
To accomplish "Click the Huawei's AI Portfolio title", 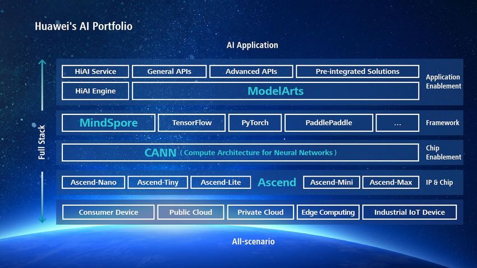I will (84, 26).
